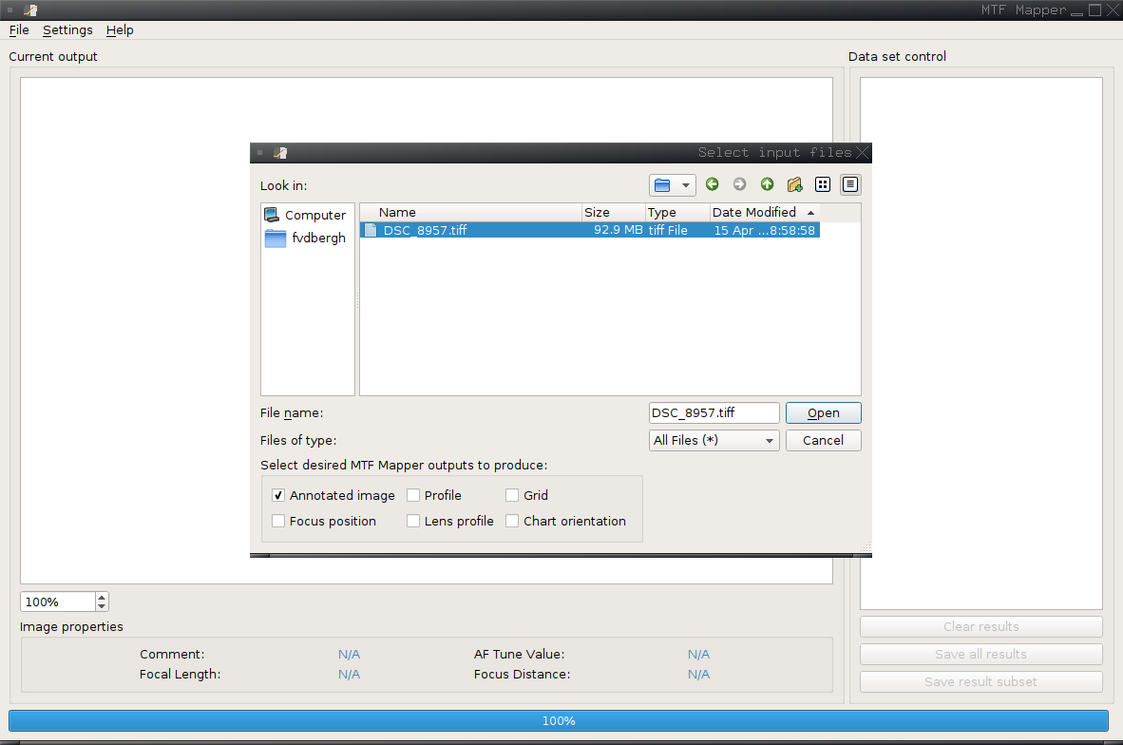Click the tiff file icon beside DSC_8957.tiff
Screen dimensions: 1123x745
pos(371,229)
